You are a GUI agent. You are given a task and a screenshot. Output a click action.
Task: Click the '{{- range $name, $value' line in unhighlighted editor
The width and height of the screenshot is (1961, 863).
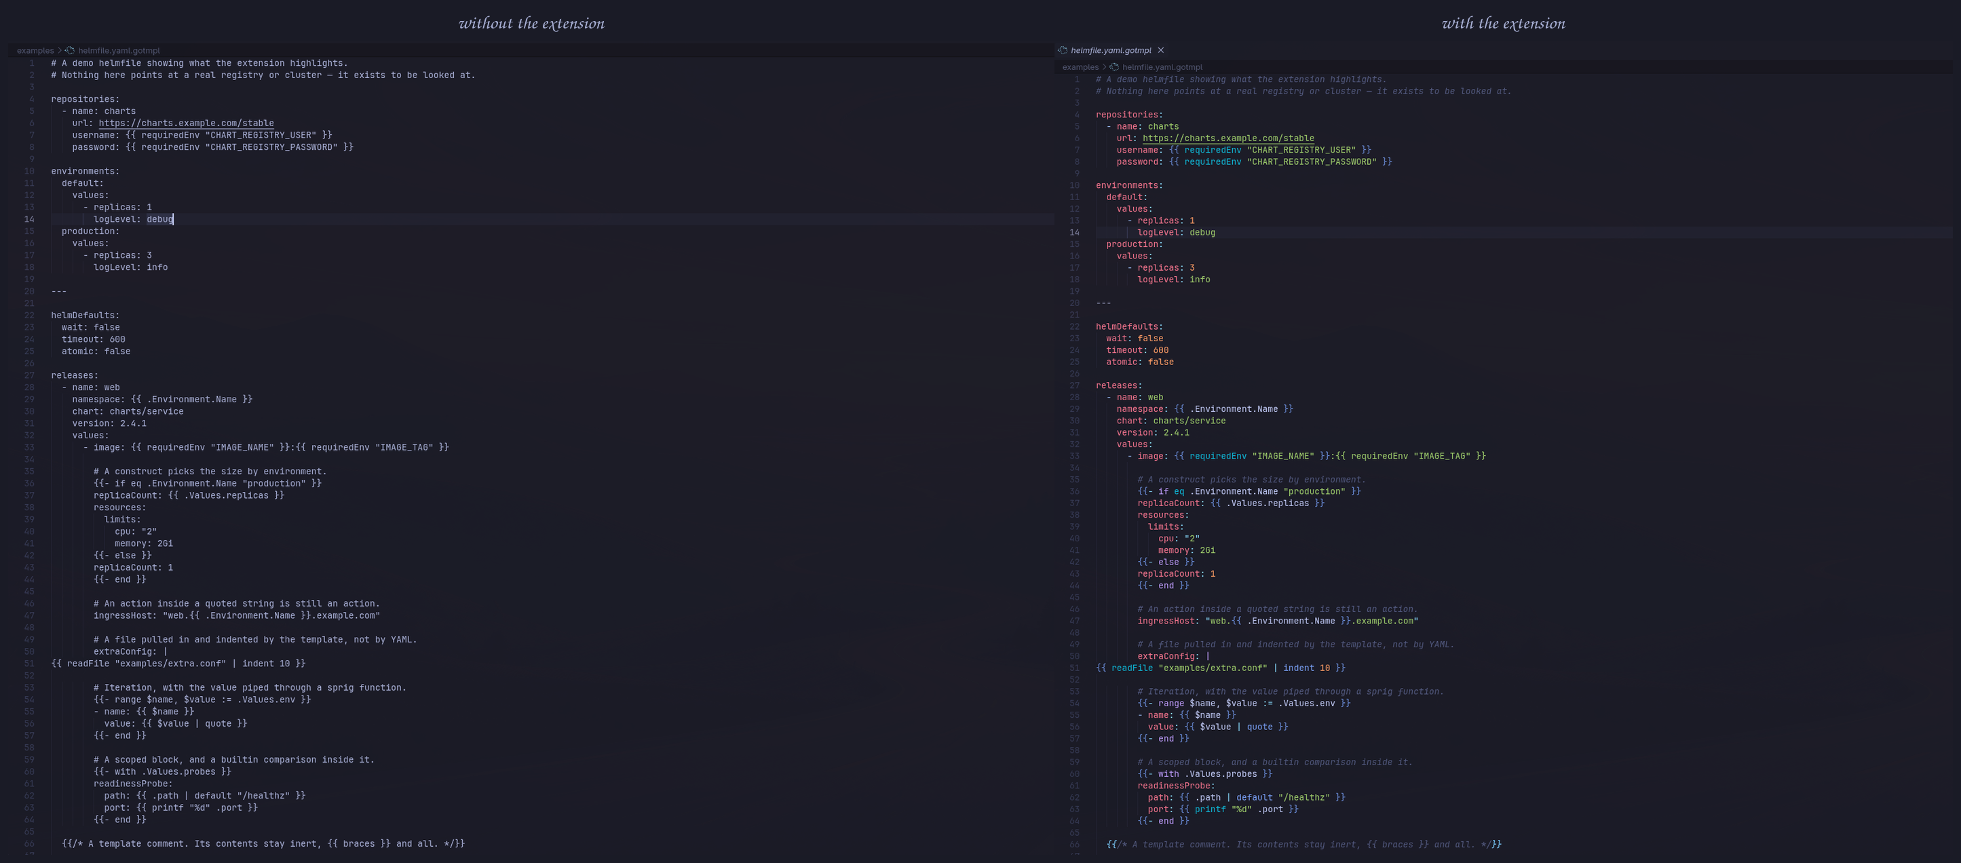tap(202, 699)
